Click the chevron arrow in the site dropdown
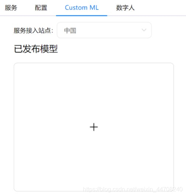This screenshot has height=196, width=186. coord(144,30)
